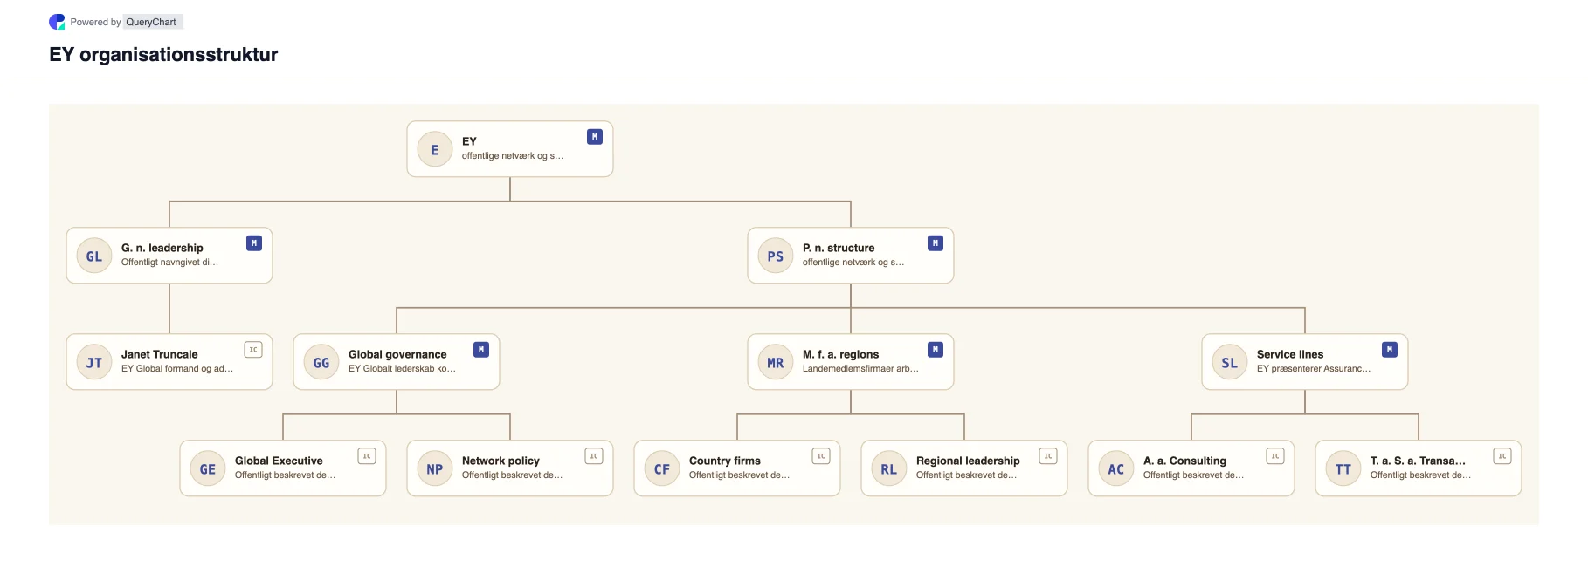Click IC badge on Regional leadership card
This screenshot has height=574, width=1588.
pyautogui.click(x=1048, y=456)
